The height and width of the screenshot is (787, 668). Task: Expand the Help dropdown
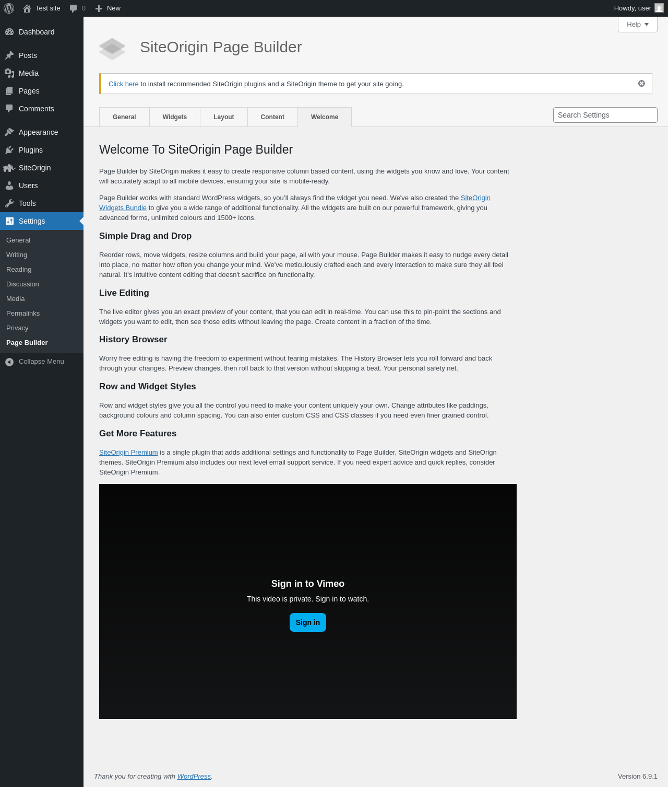coord(638,25)
